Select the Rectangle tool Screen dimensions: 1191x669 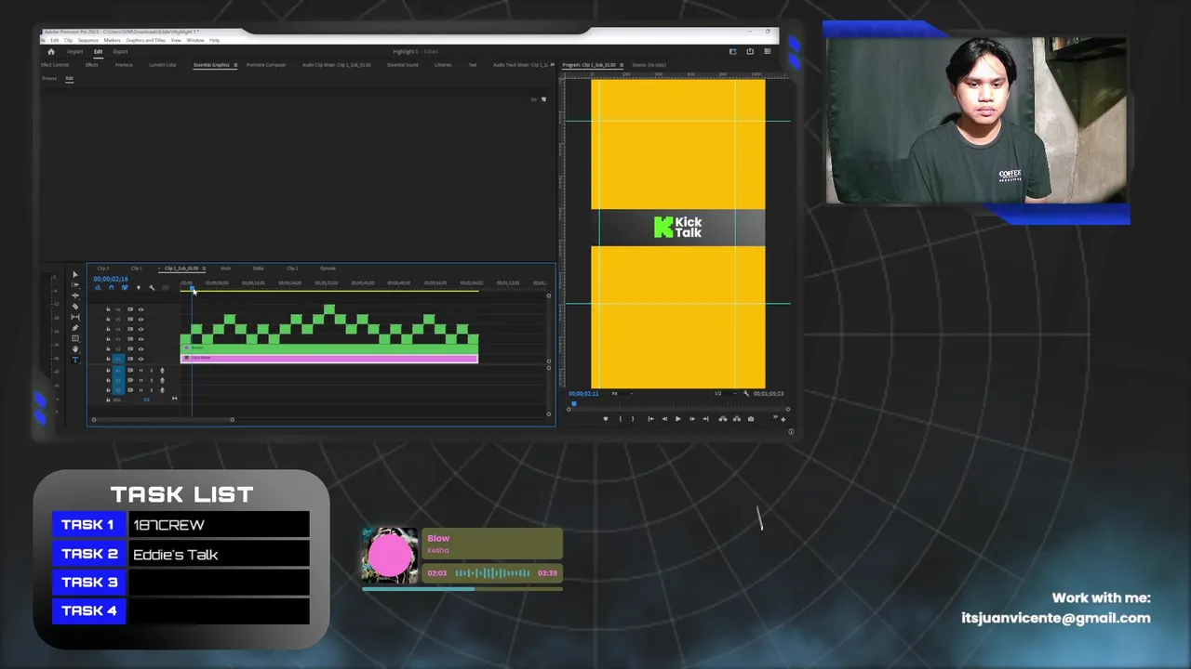[75, 338]
